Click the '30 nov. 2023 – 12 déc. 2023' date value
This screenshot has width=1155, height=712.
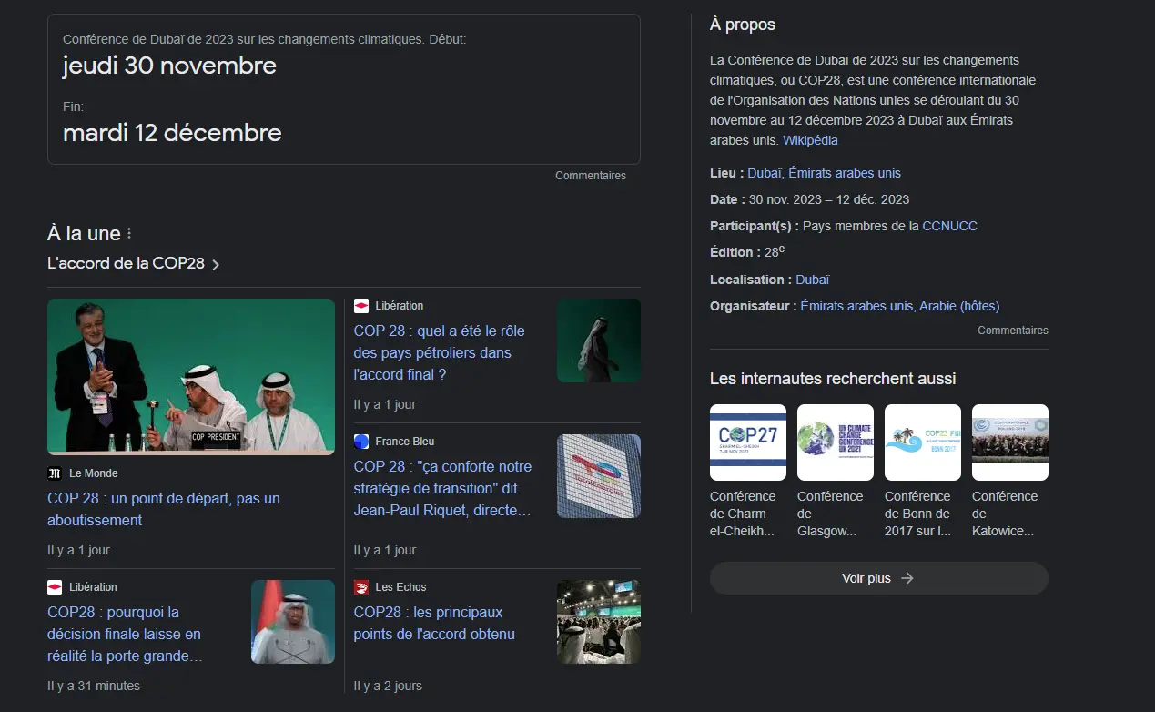pyautogui.click(x=829, y=199)
